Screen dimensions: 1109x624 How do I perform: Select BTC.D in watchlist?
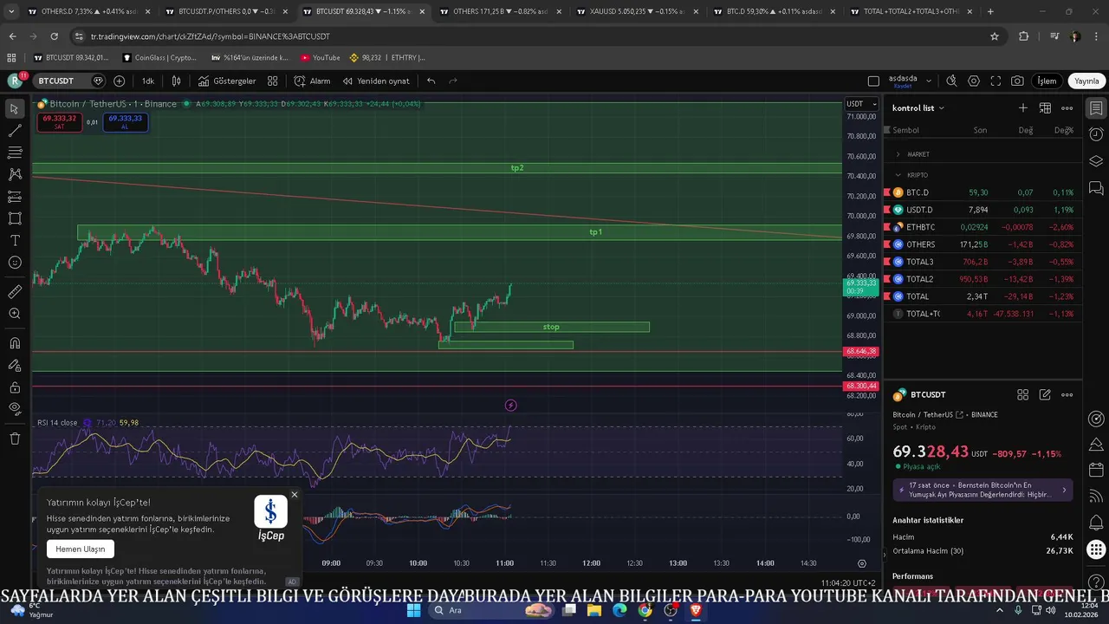pos(983,192)
